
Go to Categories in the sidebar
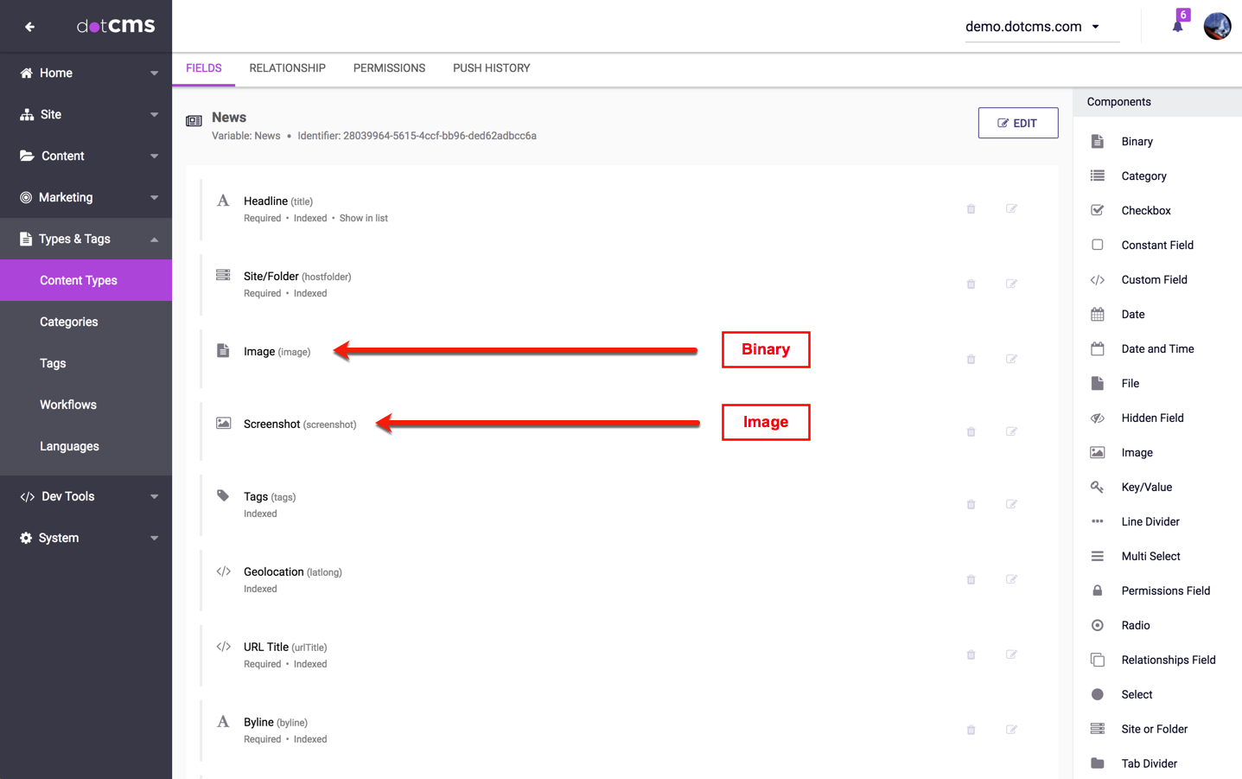pyautogui.click(x=69, y=322)
